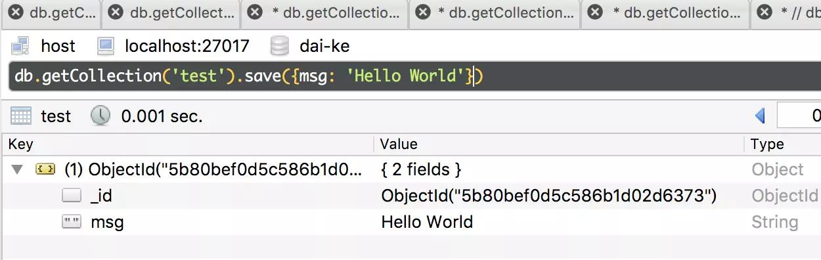Viewport: 821px width, 260px height.
Task: Click the "0.001 sec." timing label
Action: click(x=162, y=117)
